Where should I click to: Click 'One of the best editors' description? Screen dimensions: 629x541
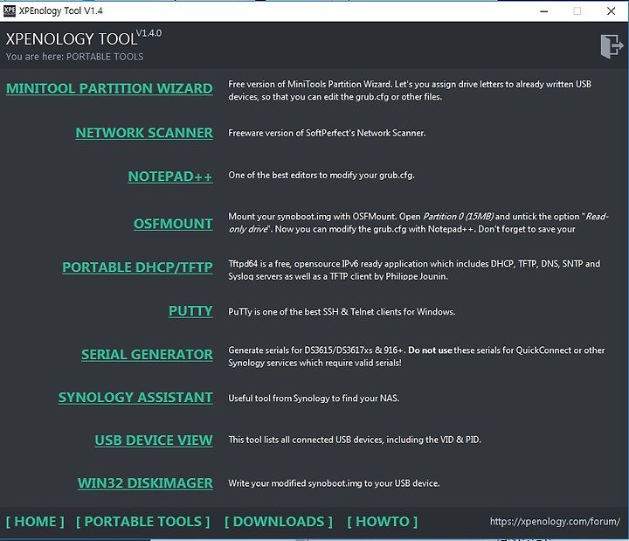(x=321, y=175)
